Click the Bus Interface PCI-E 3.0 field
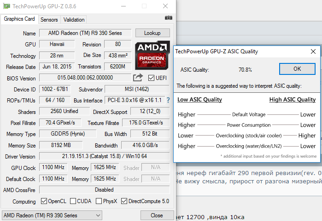The height and width of the screenshot is (221, 322). pos(135,100)
